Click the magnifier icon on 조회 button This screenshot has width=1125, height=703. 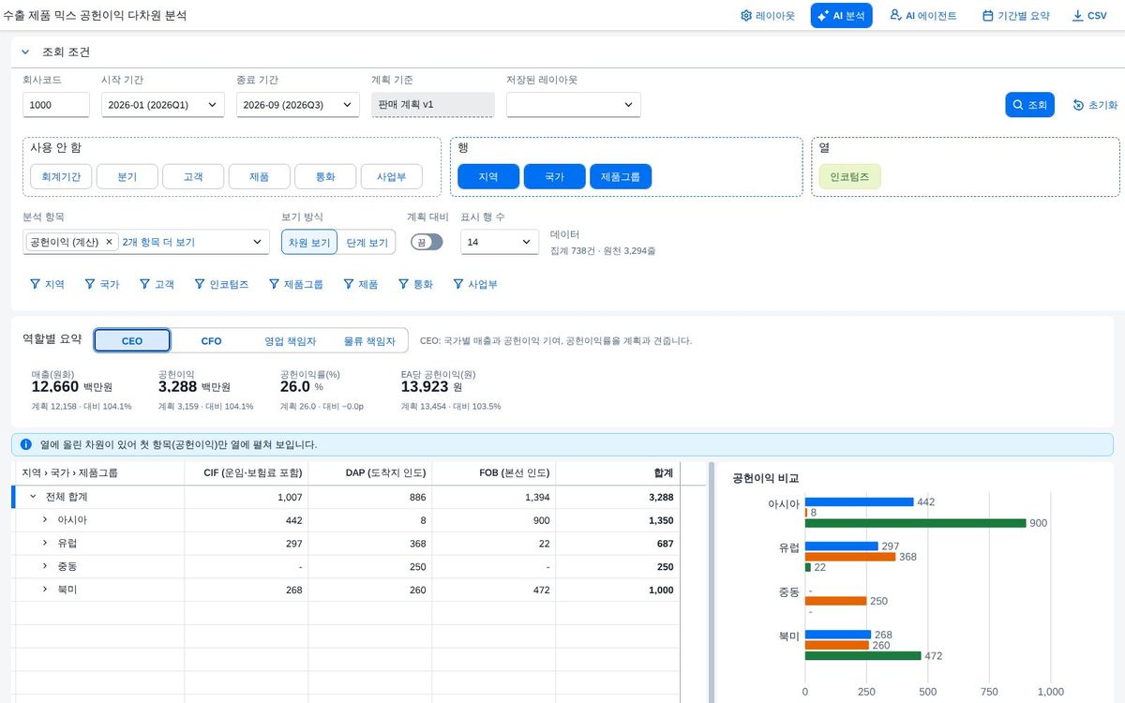click(1018, 105)
